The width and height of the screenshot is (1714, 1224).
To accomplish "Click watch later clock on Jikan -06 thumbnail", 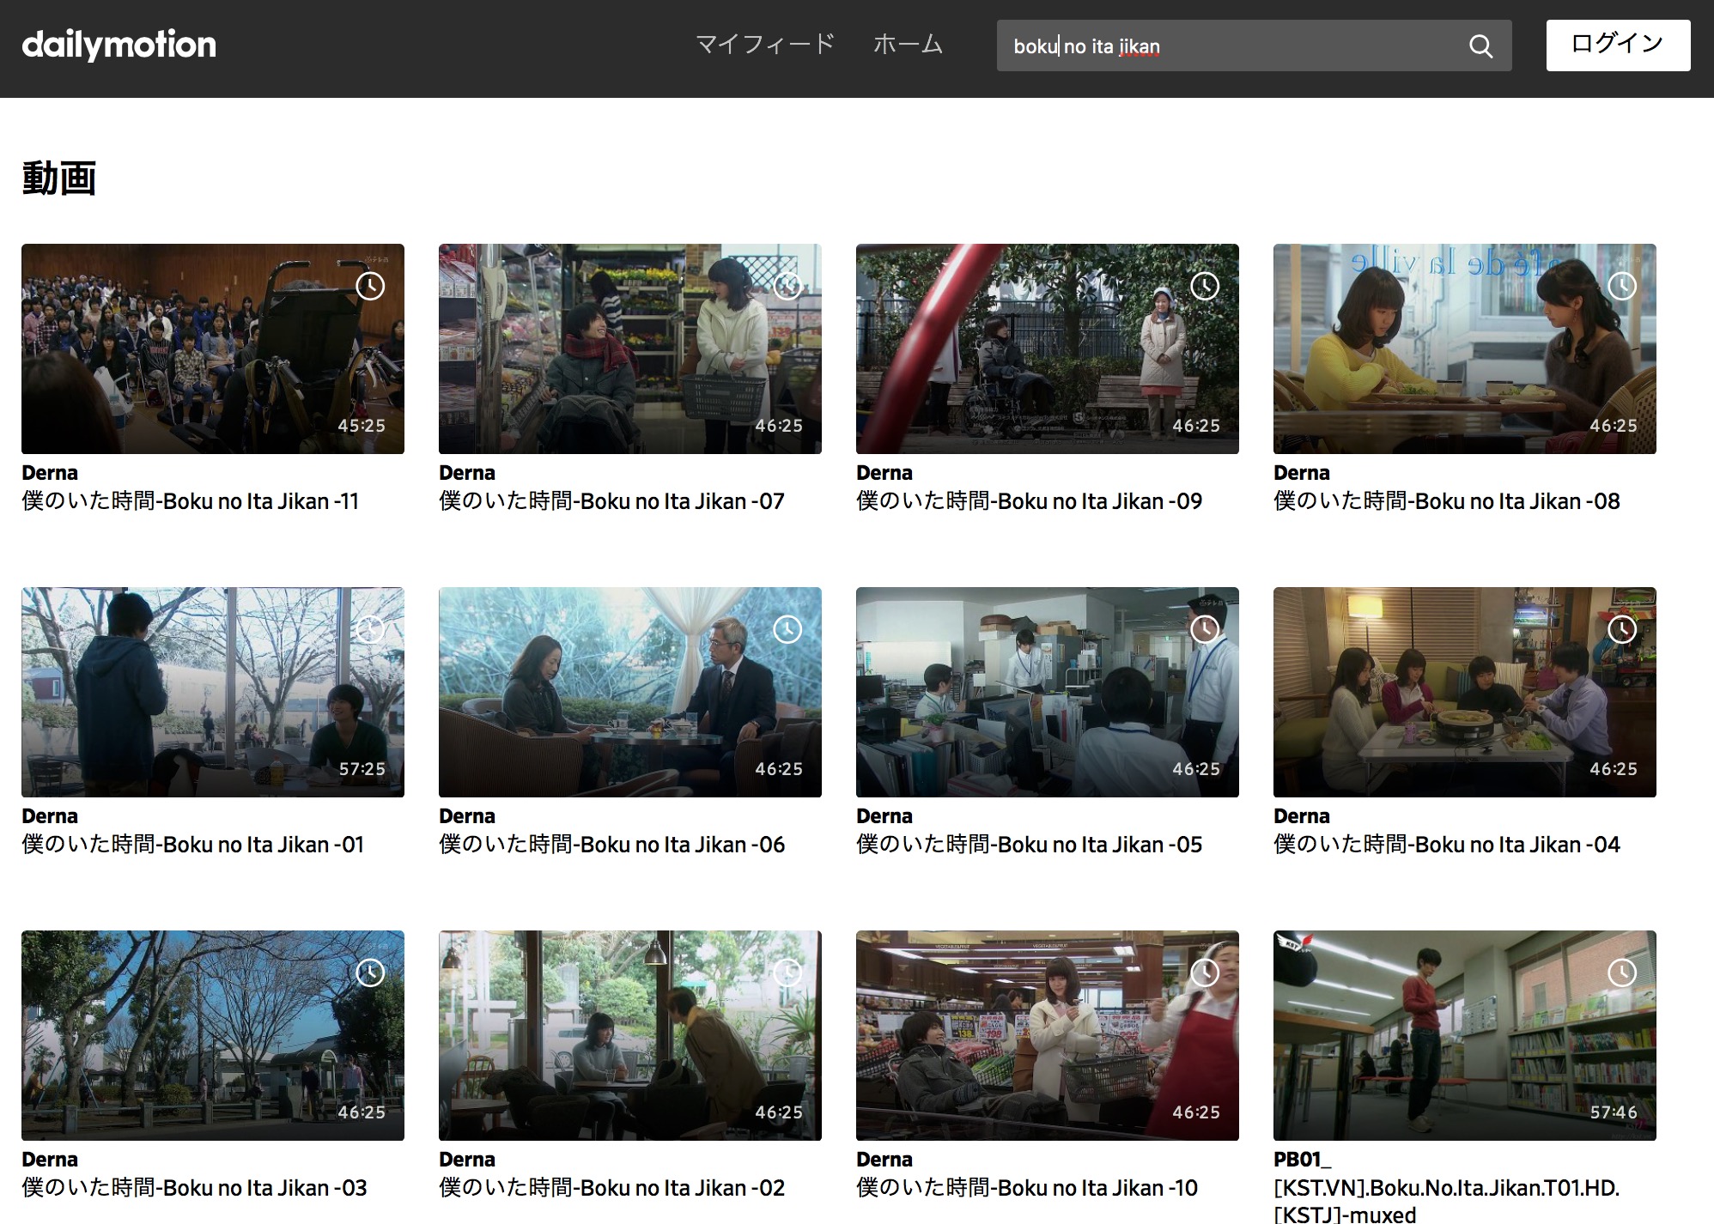I will [x=787, y=629].
